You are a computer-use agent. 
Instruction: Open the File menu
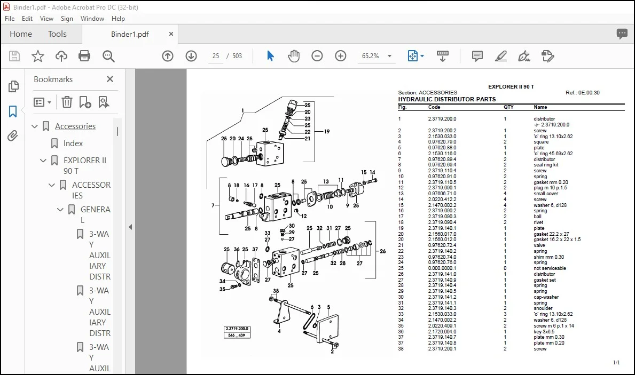click(10, 19)
